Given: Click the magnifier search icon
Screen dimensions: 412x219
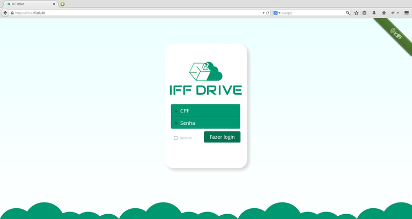Looking at the screenshot, I should [x=348, y=13].
